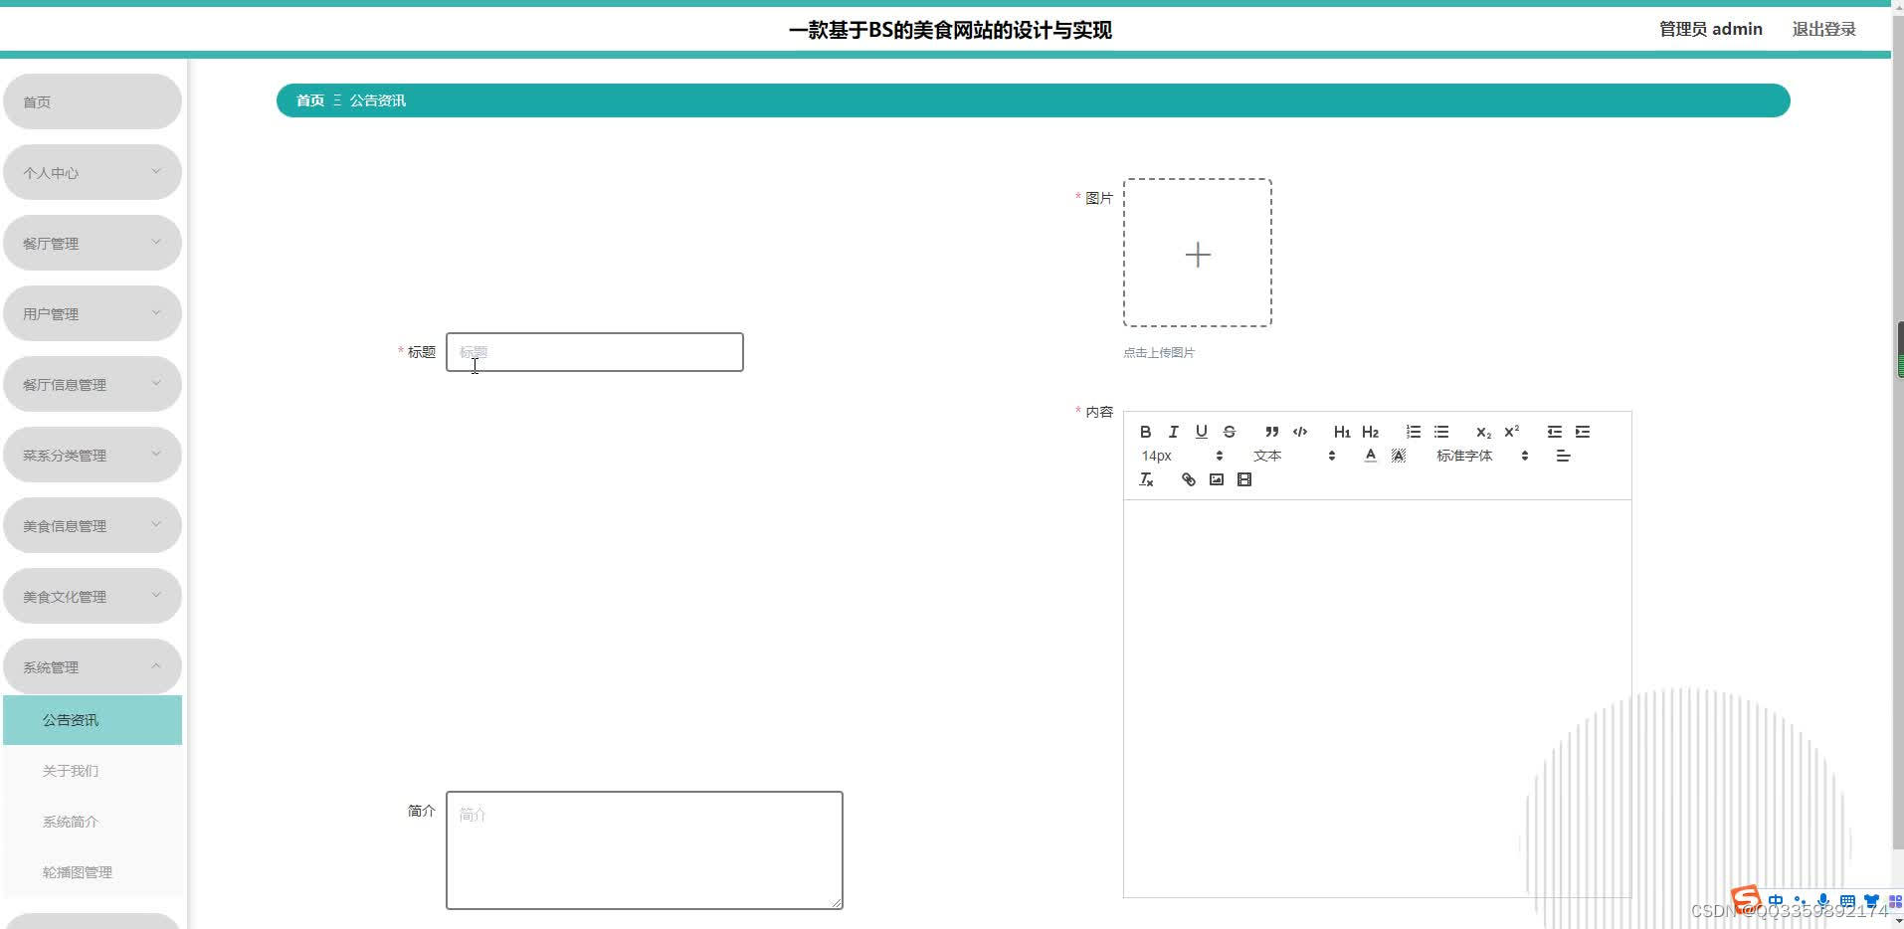Viewport: 1904px width, 929px height.
Task: Expand the 用户管理 sidebar menu
Action: coord(93,313)
